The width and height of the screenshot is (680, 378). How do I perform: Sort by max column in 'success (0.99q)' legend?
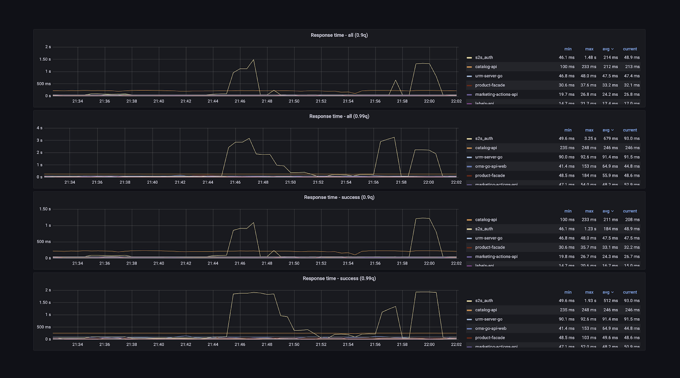click(589, 292)
